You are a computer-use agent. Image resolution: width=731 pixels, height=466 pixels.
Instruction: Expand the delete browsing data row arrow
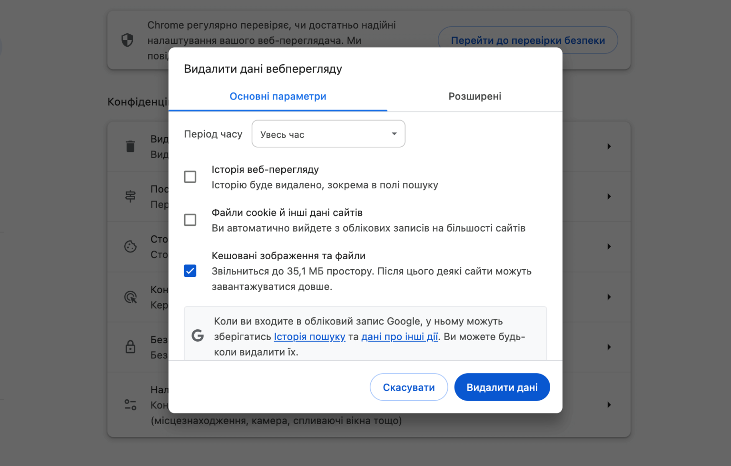pyautogui.click(x=609, y=146)
